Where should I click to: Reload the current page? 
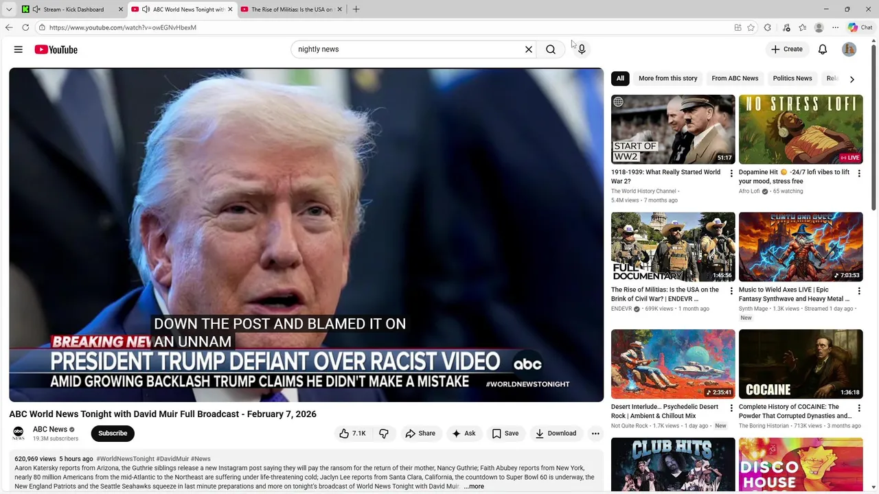[x=25, y=27]
